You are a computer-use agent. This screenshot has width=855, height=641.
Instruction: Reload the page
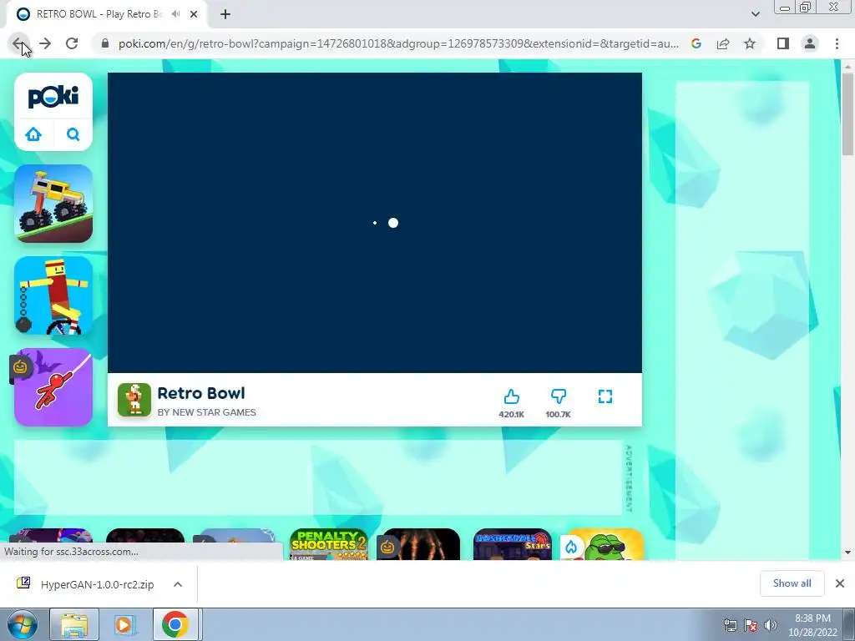pyautogui.click(x=72, y=43)
